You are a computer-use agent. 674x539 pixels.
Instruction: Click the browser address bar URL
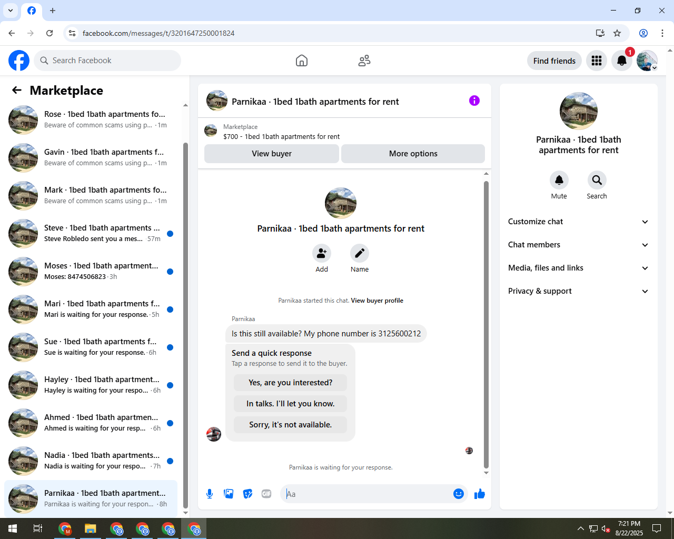click(158, 33)
